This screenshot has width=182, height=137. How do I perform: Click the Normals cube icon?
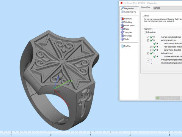coord(122,19)
